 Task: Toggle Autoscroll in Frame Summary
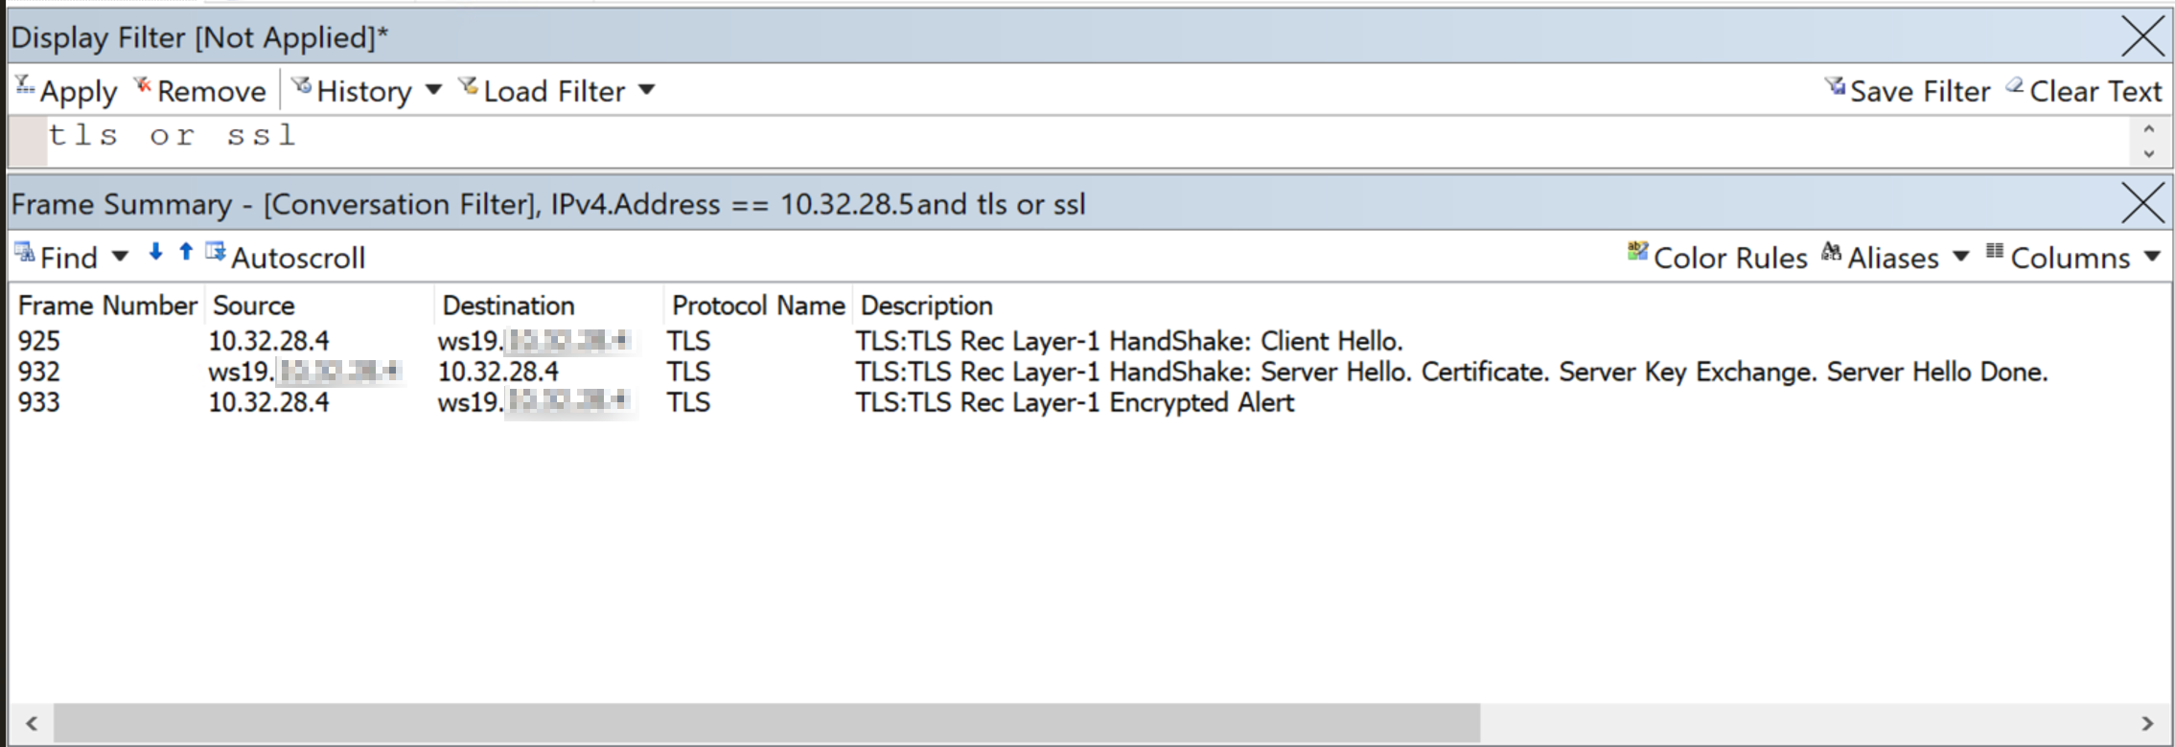pyautogui.click(x=287, y=258)
